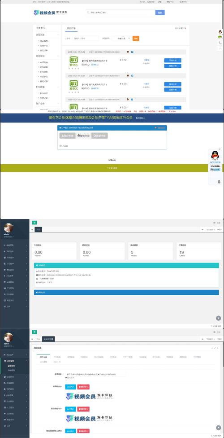Click the bell icon under the QQ widget

(x=219, y=182)
